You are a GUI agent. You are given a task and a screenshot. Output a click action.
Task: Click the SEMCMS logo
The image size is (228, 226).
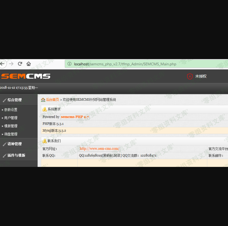coord(25,76)
